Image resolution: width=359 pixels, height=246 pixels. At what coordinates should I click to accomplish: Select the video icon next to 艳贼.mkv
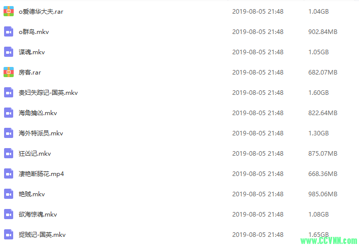point(9,194)
